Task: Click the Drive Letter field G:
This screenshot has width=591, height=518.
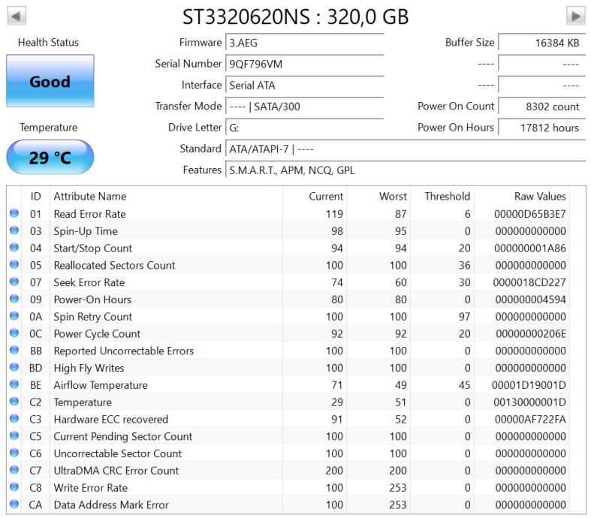Action: tap(305, 128)
